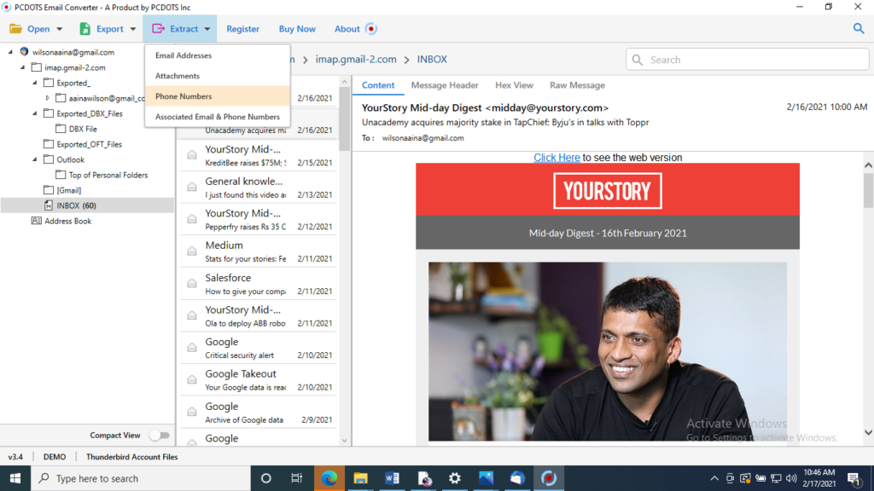Switch to the Content tab
The height and width of the screenshot is (491, 874).
[x=378, y=85]
